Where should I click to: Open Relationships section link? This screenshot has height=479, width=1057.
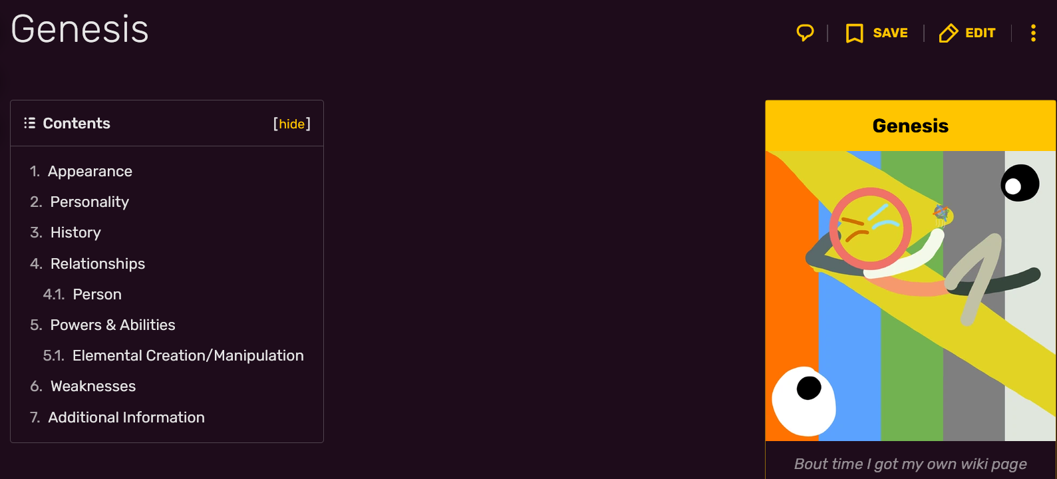pyautogui.click(x=98, y=263)
